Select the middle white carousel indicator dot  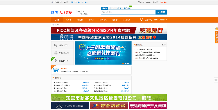click(x=126, y=64)
